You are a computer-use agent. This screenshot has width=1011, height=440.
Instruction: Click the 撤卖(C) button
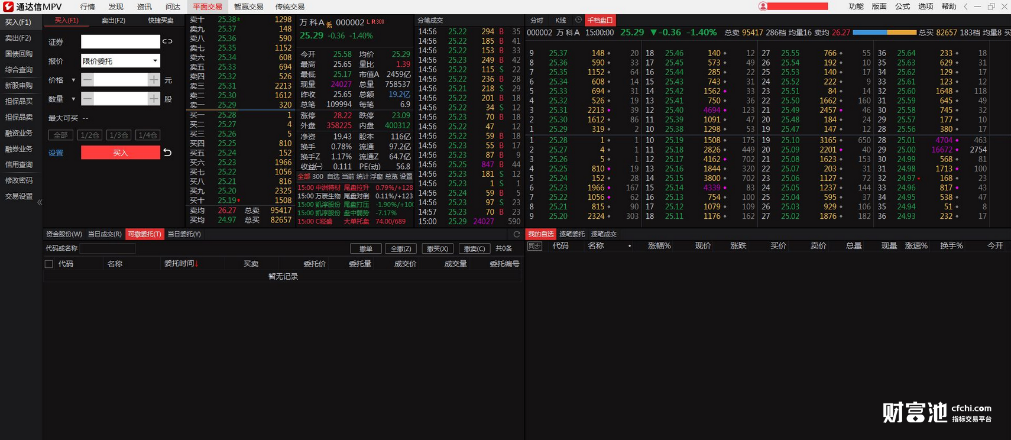[474, 248]
